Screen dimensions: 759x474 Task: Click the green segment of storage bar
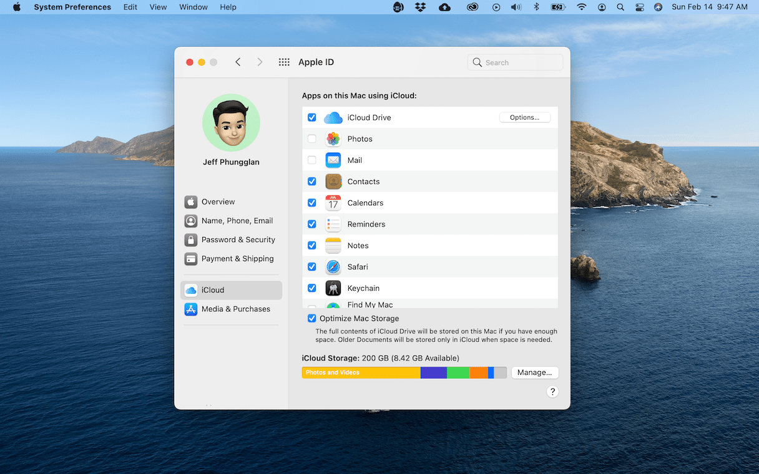458,372
